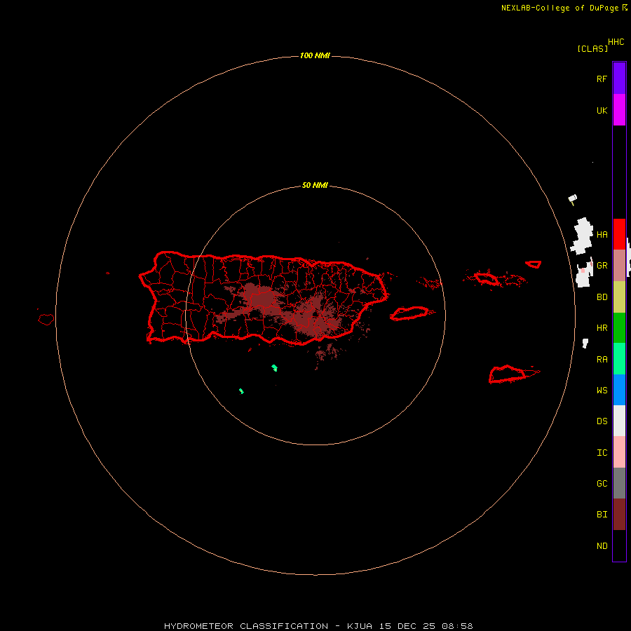Click the small pink ice crystal pixel in white echo
This screenshot has width=631, height=631.
583,271
